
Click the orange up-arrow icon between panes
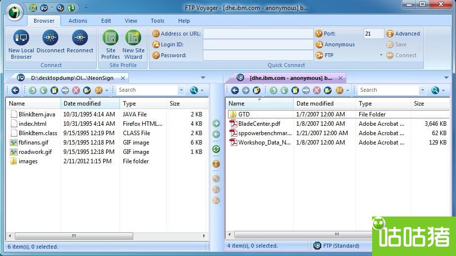[216, 164]
